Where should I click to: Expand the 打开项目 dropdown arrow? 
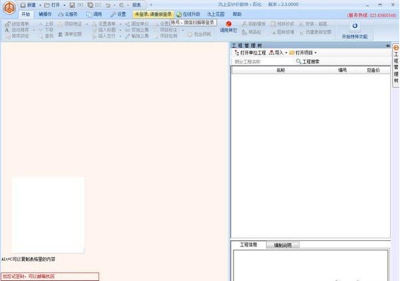click(315, 53)
